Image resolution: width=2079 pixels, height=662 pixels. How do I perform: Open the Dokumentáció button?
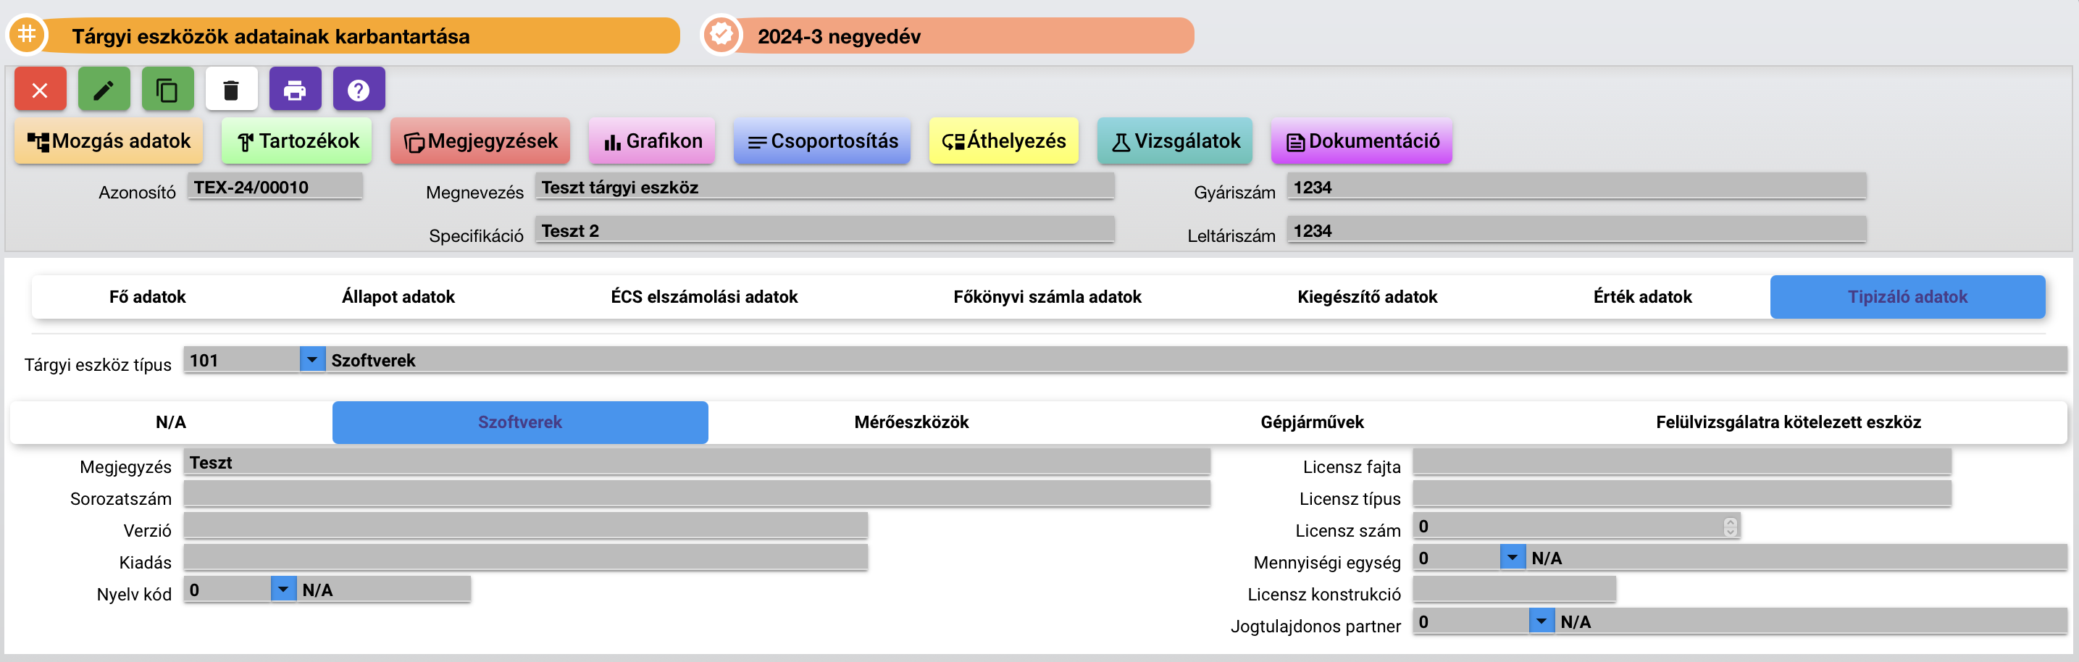pos(1362,141)
